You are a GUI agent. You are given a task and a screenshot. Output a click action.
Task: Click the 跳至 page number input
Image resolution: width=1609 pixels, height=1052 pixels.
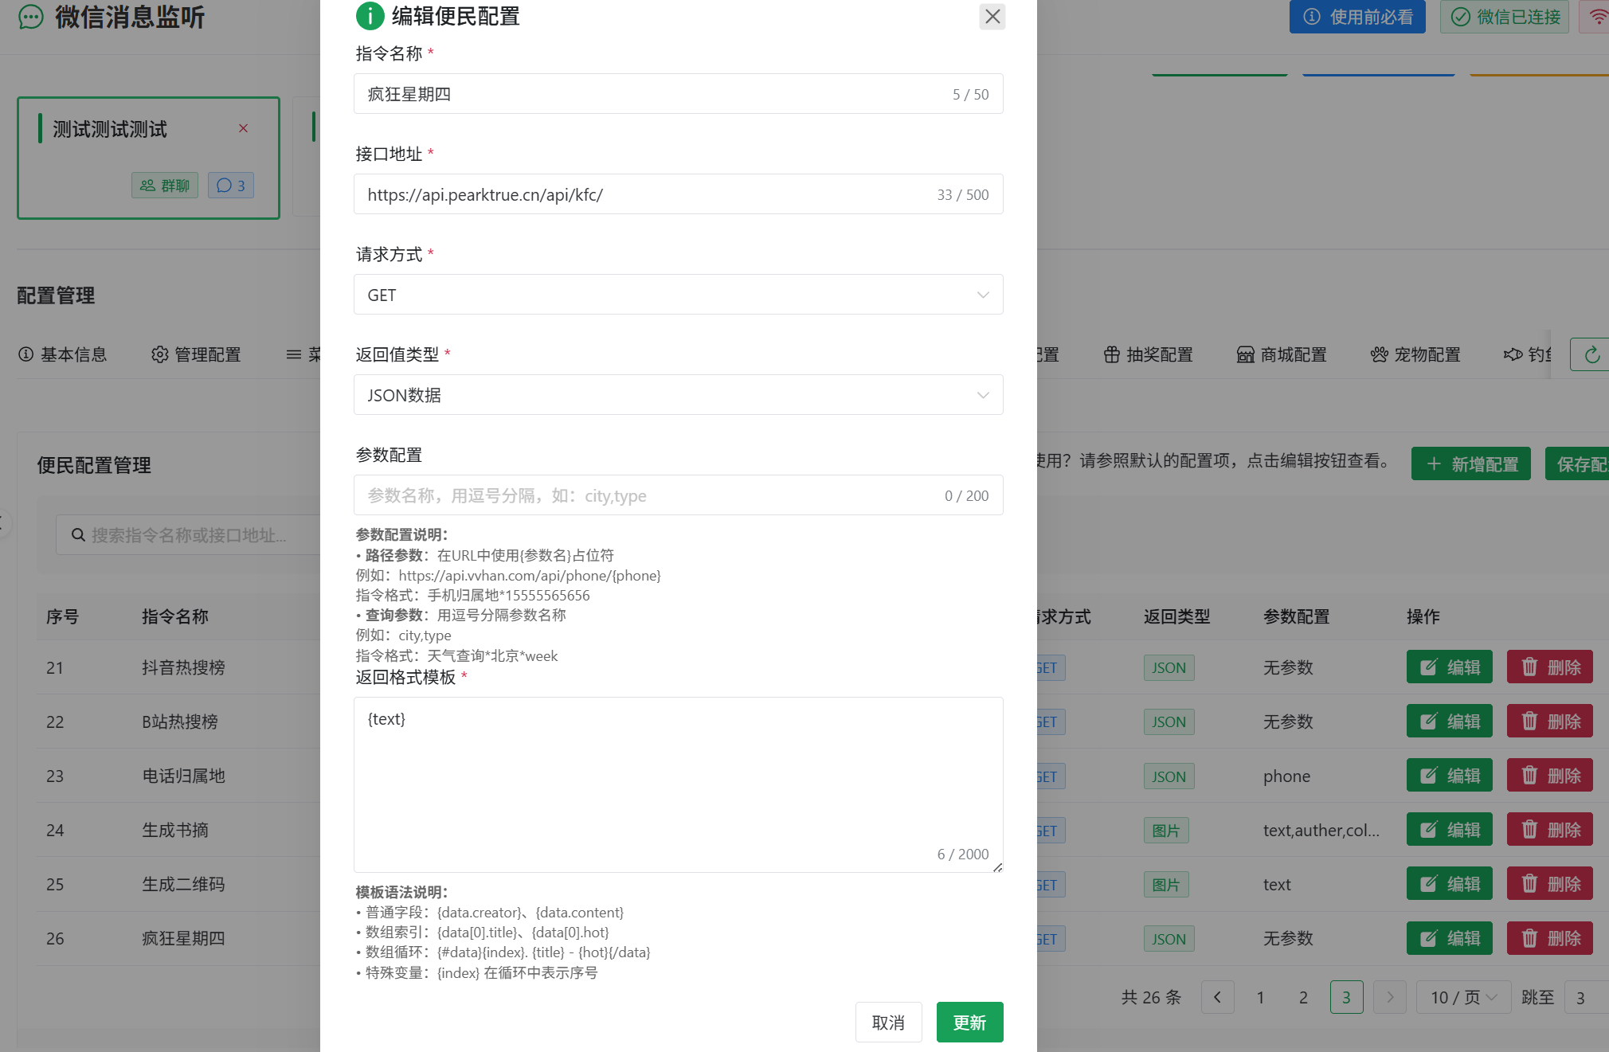click(x=1587, y=997)
